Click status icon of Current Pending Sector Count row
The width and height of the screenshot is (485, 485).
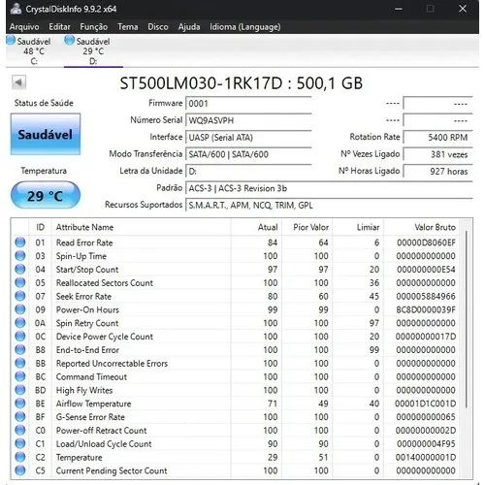[20, 470]
